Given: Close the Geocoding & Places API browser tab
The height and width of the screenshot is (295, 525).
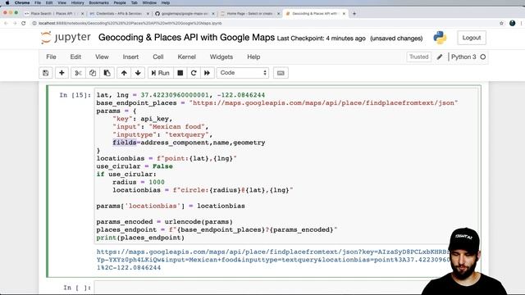Looking at the screenshot, I should pyautogui.click(x=344, y=14).
